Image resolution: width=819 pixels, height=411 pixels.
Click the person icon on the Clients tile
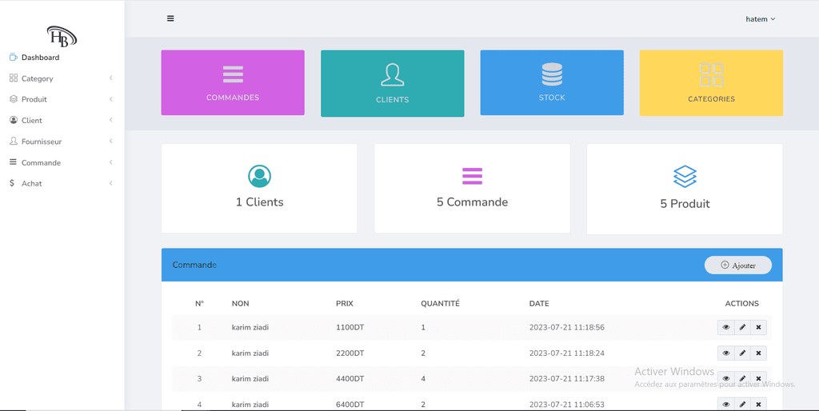[392, 74]
